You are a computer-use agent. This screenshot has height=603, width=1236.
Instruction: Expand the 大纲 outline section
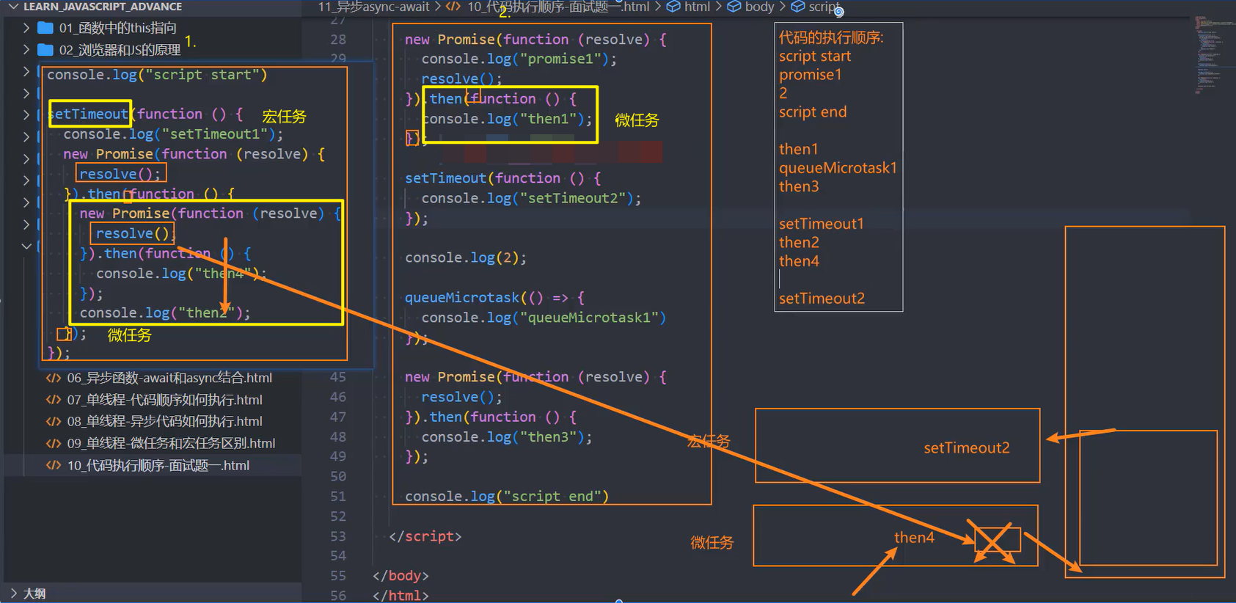pyautogui.click(x=13, y=593)
